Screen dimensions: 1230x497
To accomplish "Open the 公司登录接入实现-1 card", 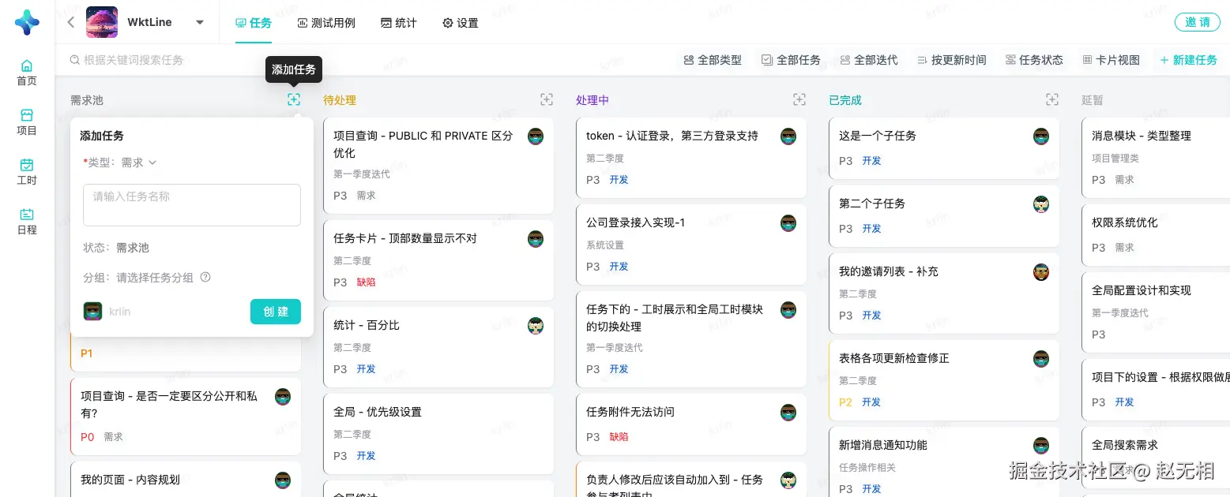I will (x=691, y=245).
